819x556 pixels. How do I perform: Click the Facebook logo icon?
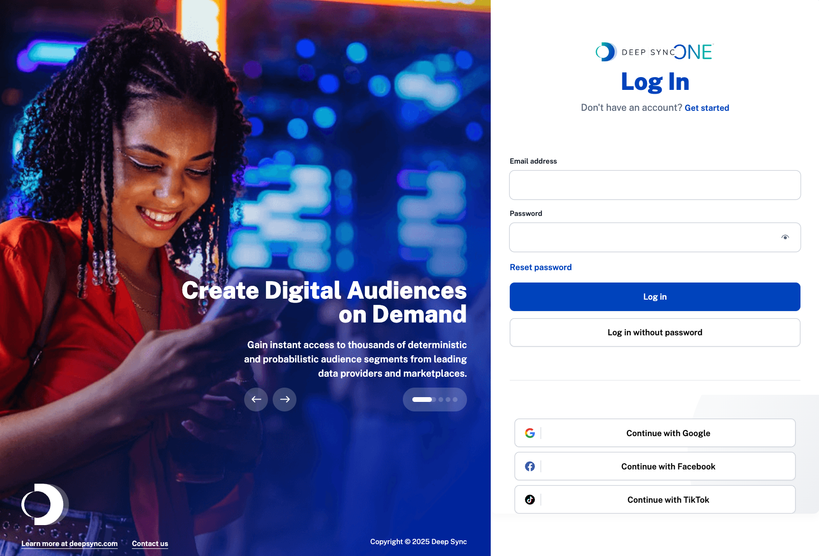(530, 467)
